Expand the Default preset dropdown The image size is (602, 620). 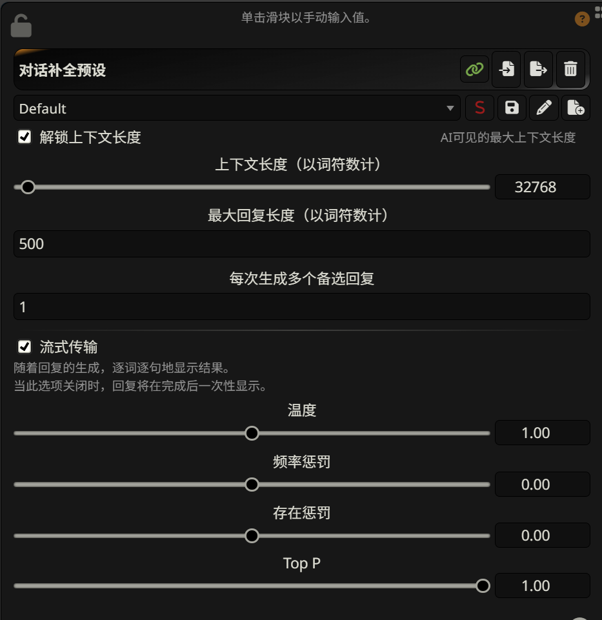[x=237, y=108]
